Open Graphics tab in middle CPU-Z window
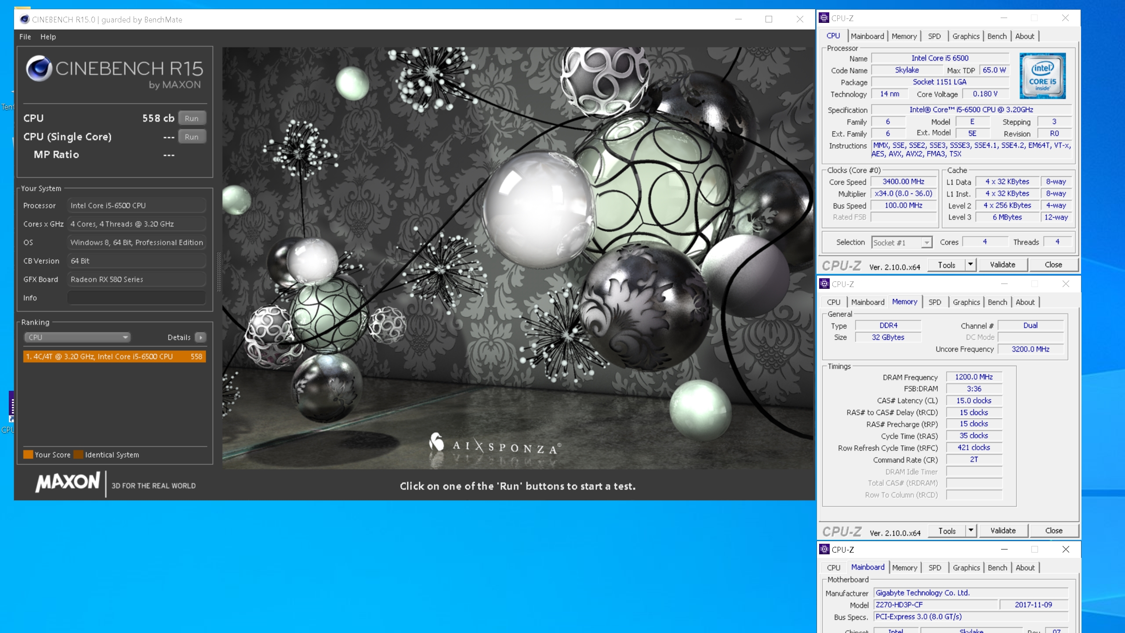1125x633 pixels. 966,302
